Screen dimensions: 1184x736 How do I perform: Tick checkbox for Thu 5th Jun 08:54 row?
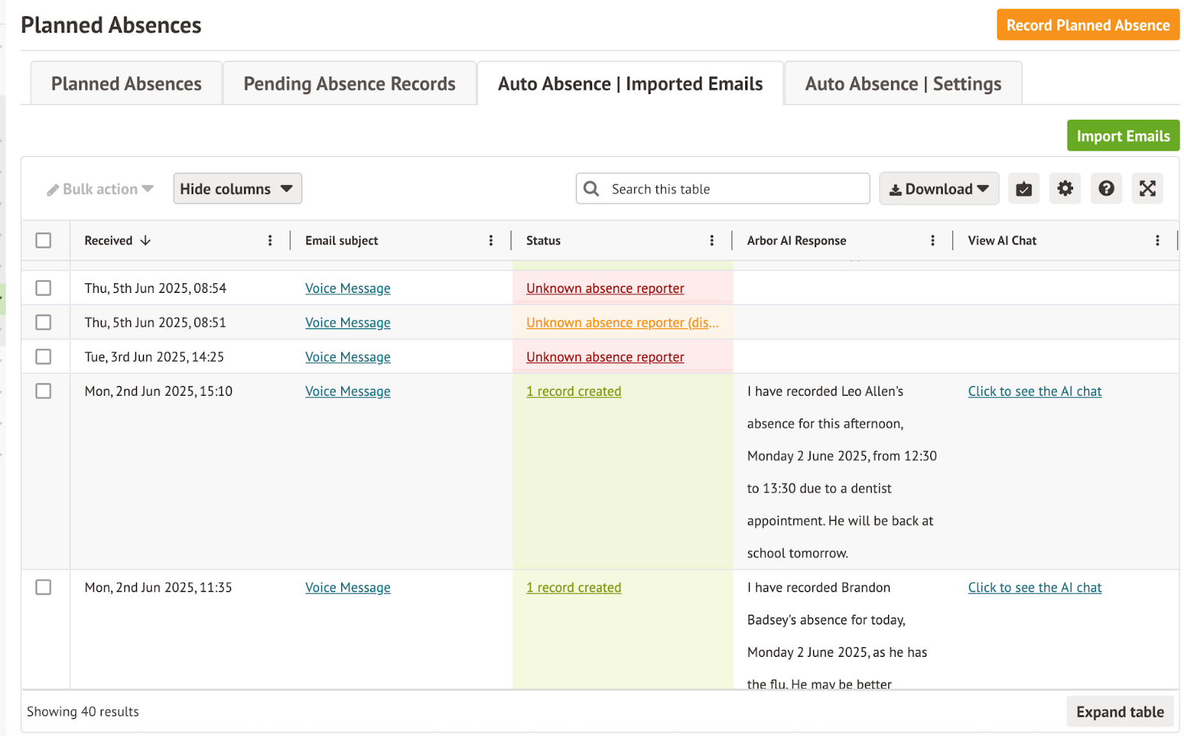click(x=44, y=288)
